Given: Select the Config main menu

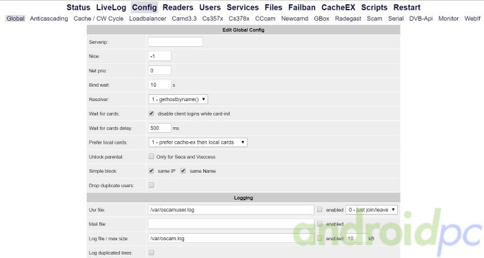Looking at the screenshot, I should [x=145, y=8].
